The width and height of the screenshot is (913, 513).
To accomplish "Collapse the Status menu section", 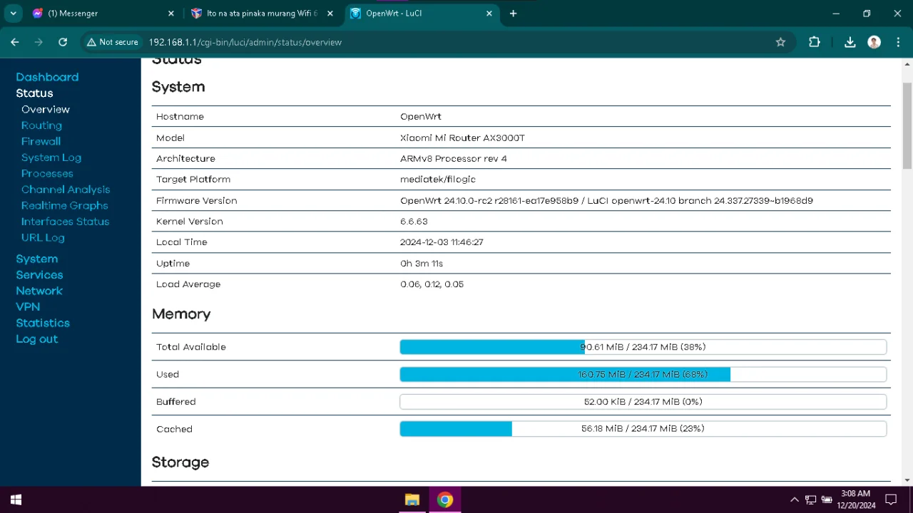I will point(34,93).
